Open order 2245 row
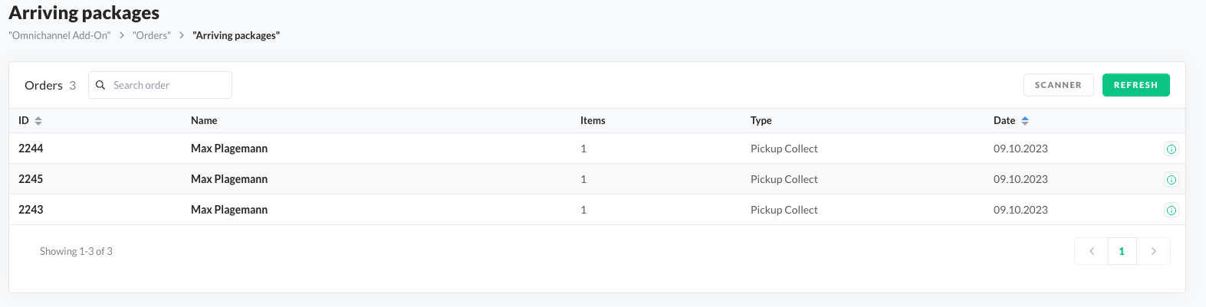1206x307 pixels. click(x=31, y=179)
